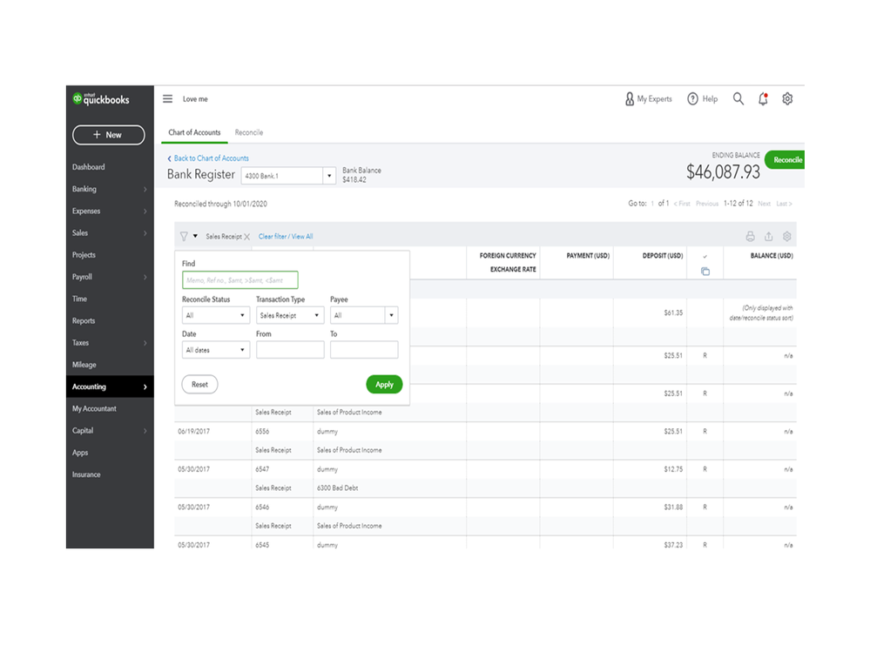870x652 pixels.
Task: Click the QuickBooks logo
Action: point(101,99)
